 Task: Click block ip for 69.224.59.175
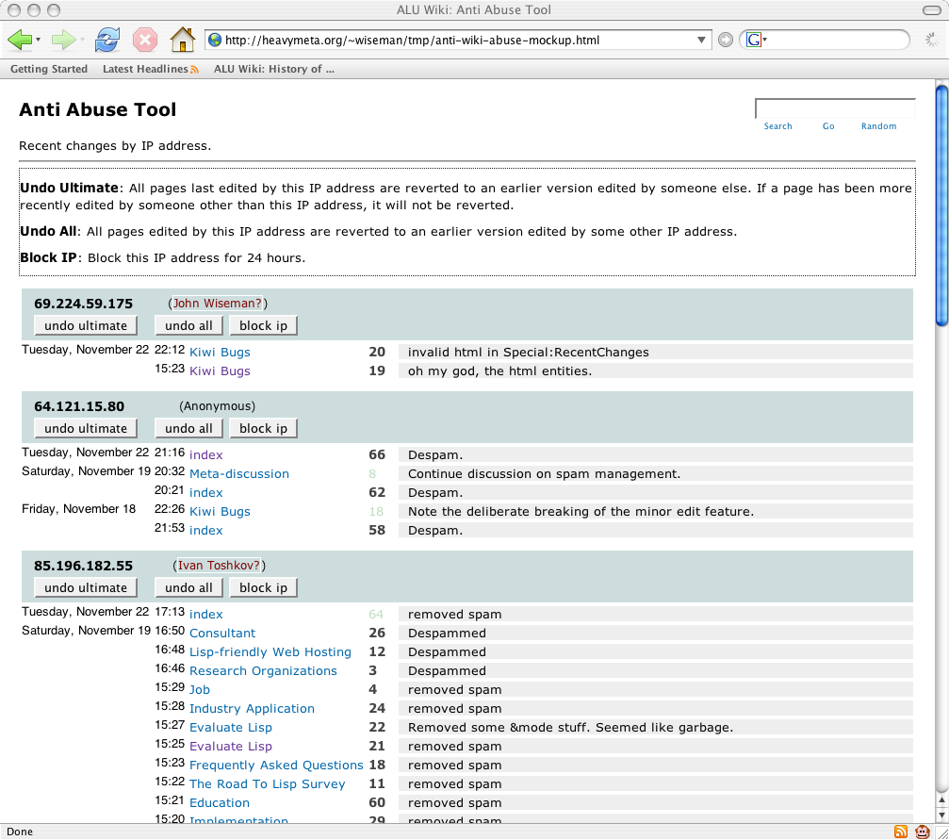(x=263, y=325)
